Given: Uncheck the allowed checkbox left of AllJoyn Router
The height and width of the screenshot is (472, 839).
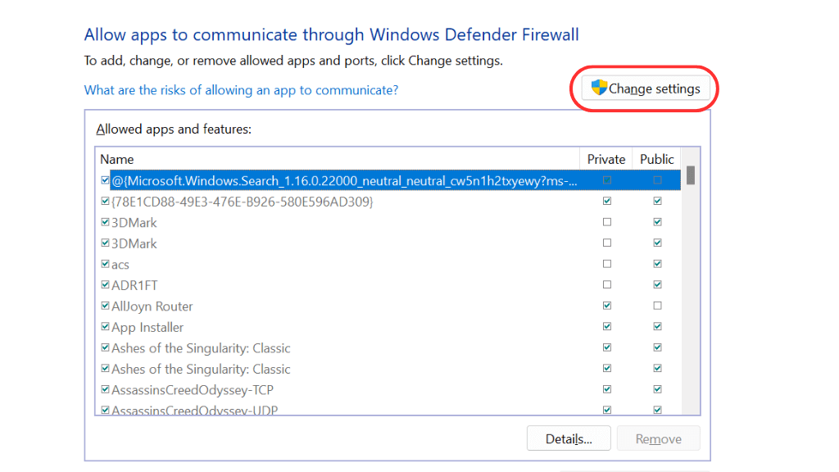Looking at the screenshot, I should click(105, 306).
